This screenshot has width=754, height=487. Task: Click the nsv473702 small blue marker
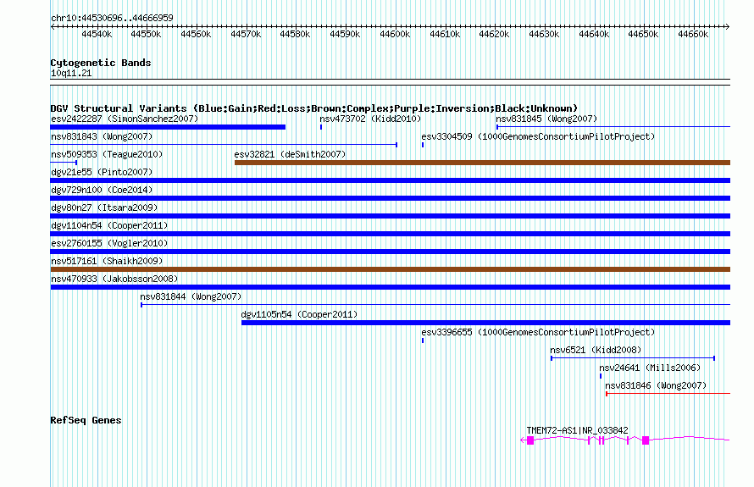coord(321,127)
